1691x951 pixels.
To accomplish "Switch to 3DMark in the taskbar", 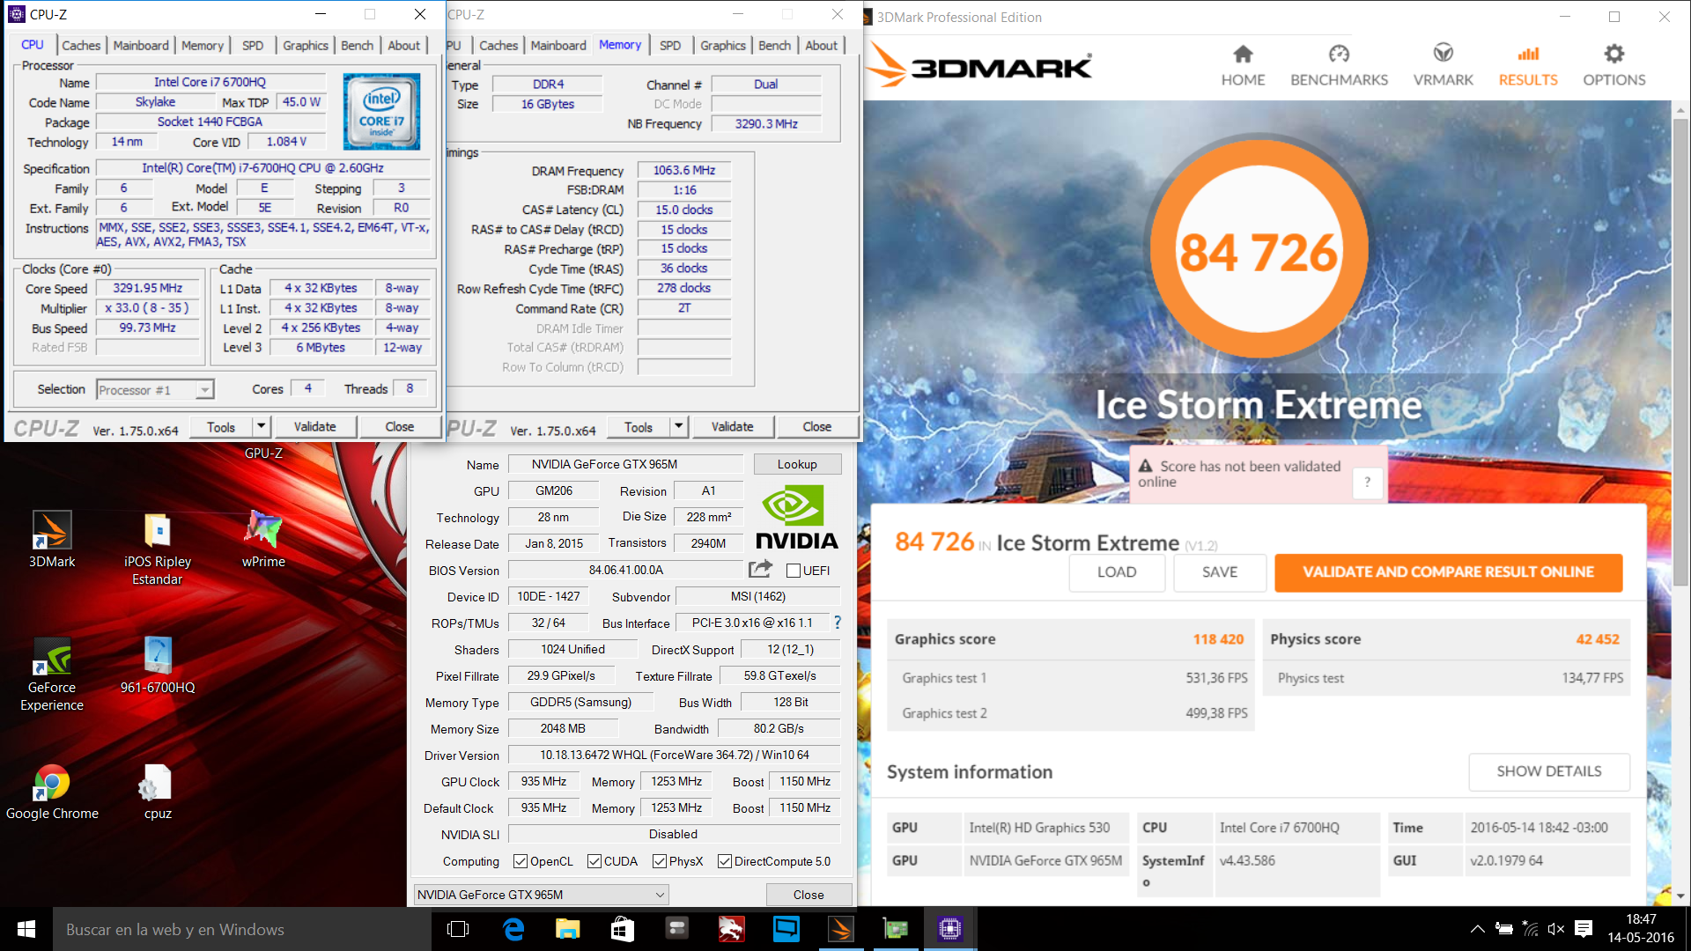I will pyautogui.click(x=841, y=929).
